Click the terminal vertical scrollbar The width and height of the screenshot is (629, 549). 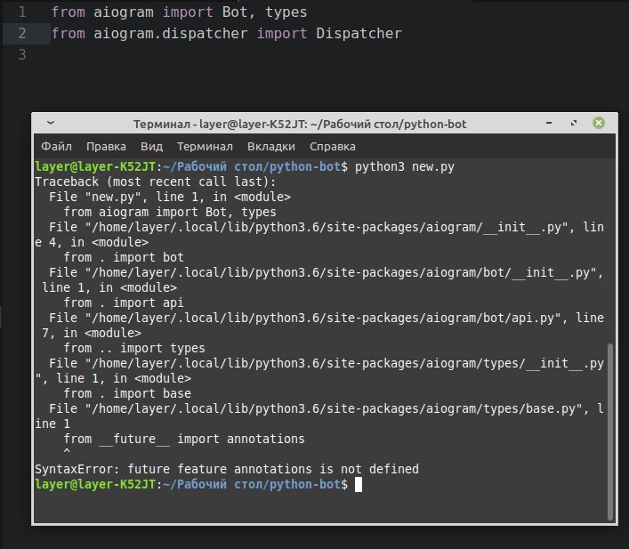tap(610, 431)
